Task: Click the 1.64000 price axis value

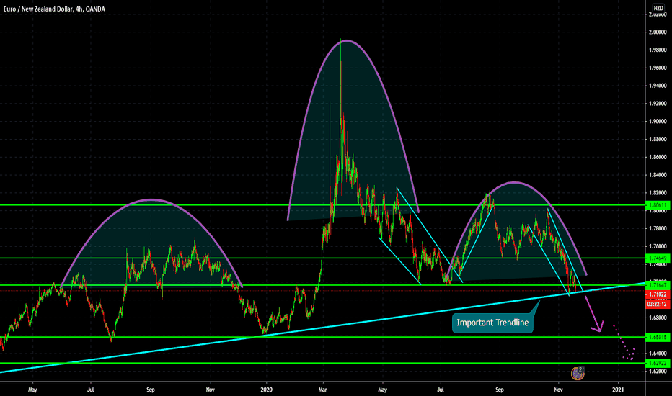Action: pos(658,354)
